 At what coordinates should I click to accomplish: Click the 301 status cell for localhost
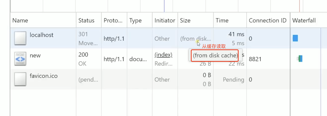(83, 34)
